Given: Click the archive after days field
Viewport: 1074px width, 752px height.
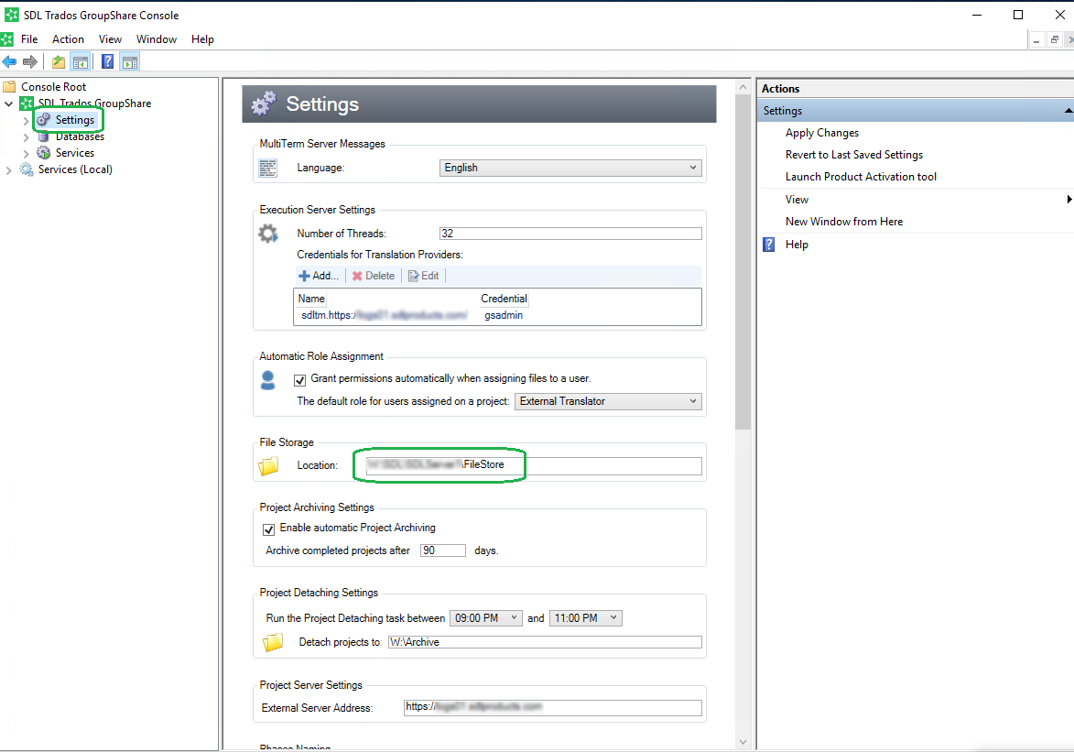Looking at the screenshot, I should [x=443, y=550].
